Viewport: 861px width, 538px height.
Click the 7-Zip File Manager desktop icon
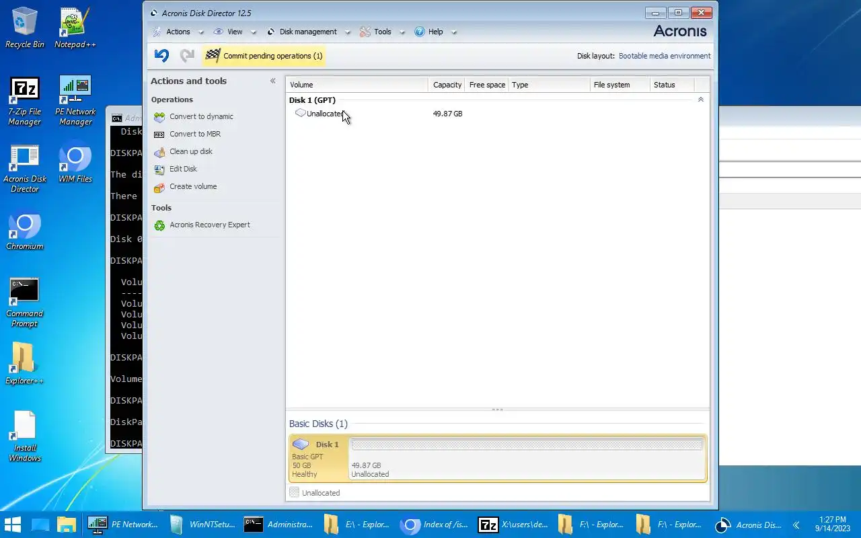tap(25, 101)
